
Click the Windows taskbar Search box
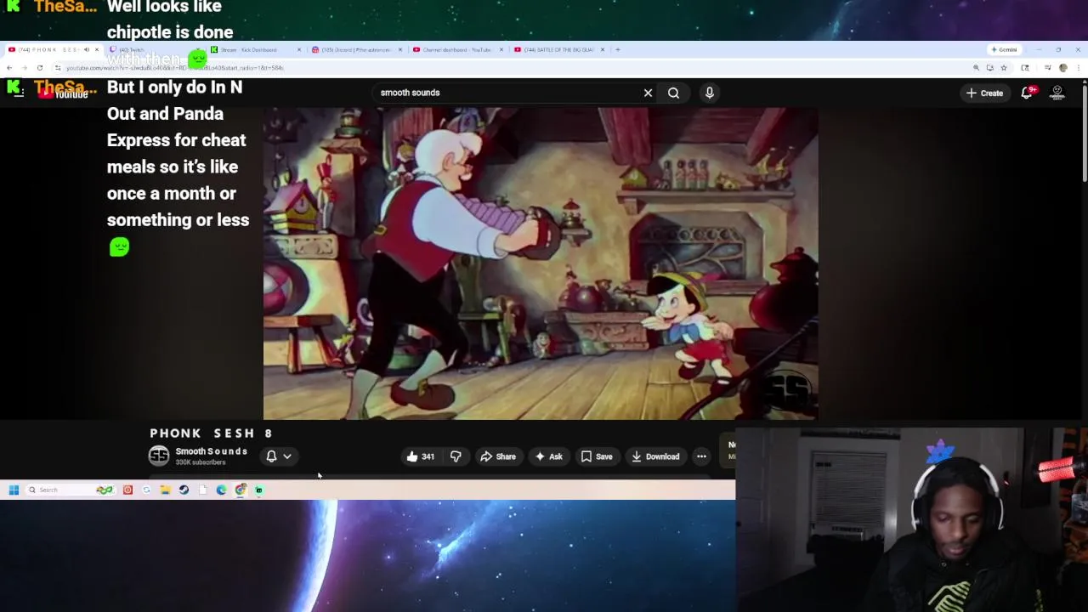pyautogui.click(x=70, y=490)
